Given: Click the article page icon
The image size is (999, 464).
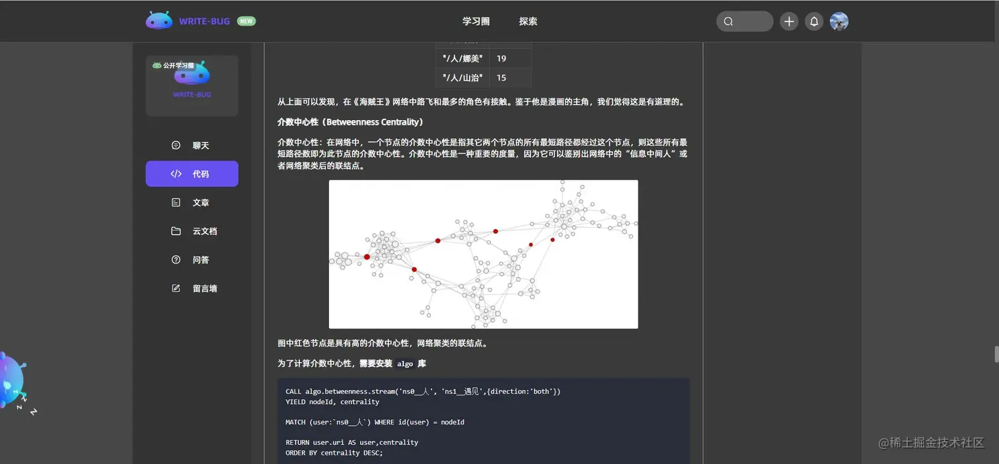Looking at the screenshot, I should (176, 203).
